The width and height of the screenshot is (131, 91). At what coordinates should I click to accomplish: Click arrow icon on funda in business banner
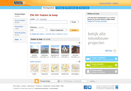pos(116,59)
